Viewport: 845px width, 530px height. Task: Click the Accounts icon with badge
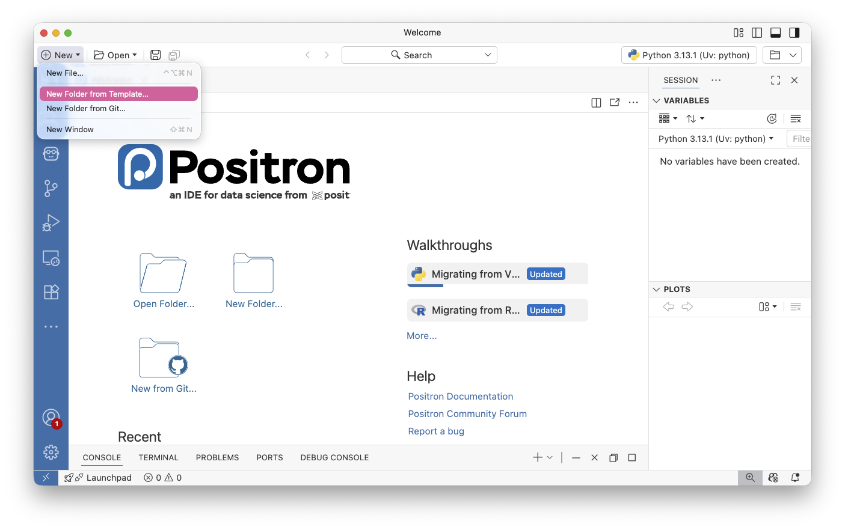click(x=51, y=418)
